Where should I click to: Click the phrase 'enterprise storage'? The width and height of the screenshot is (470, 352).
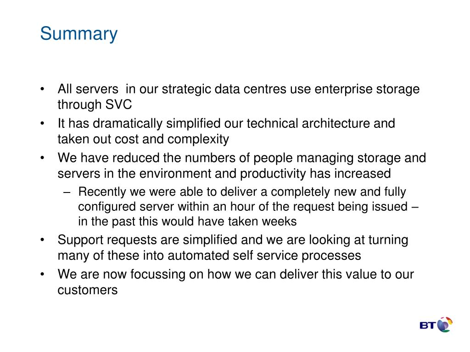(367, 89)
